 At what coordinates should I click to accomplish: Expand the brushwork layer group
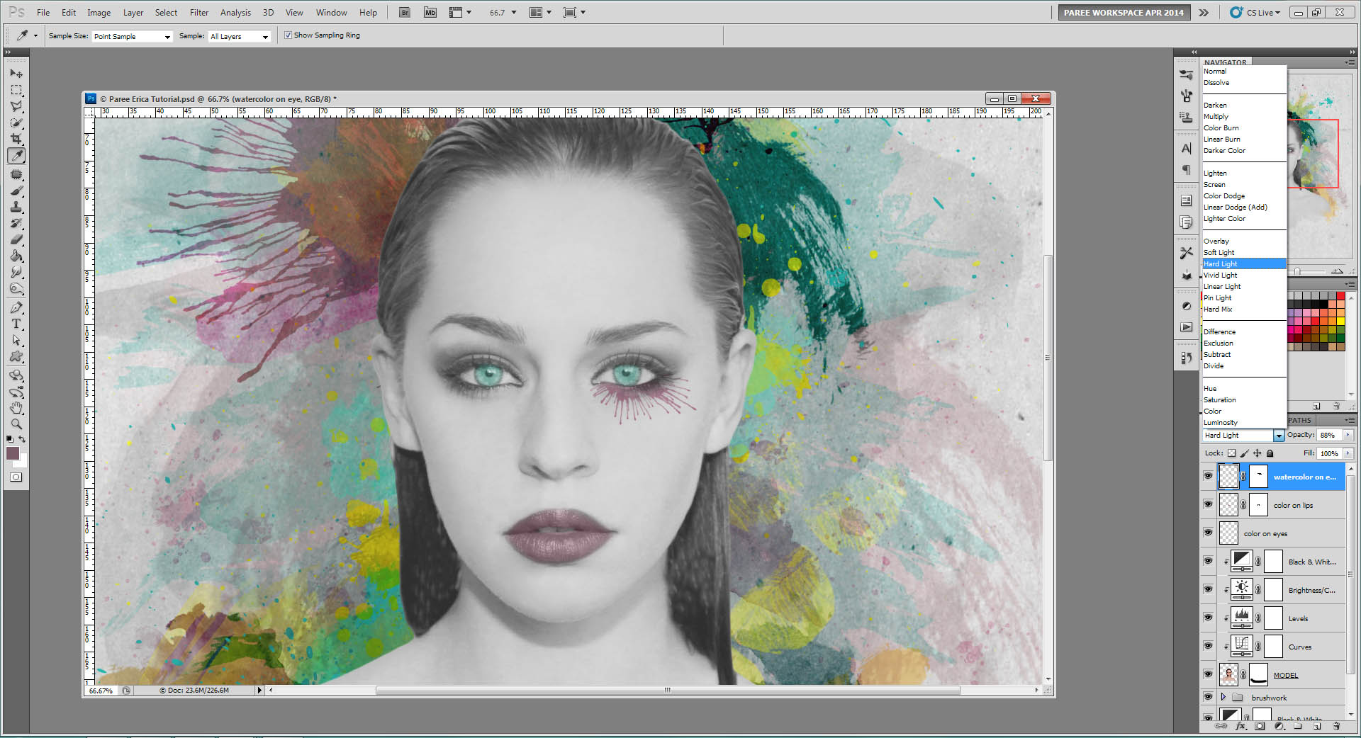point(1223,698)
